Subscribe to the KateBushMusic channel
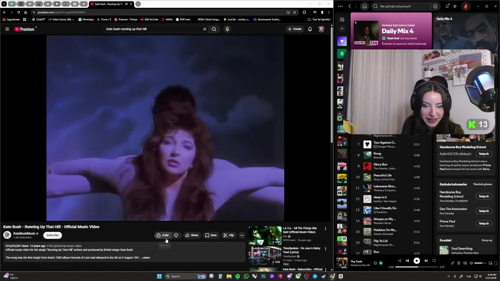Image resolution: width=500 pixels, height=281 pixels. pos(52,235)
